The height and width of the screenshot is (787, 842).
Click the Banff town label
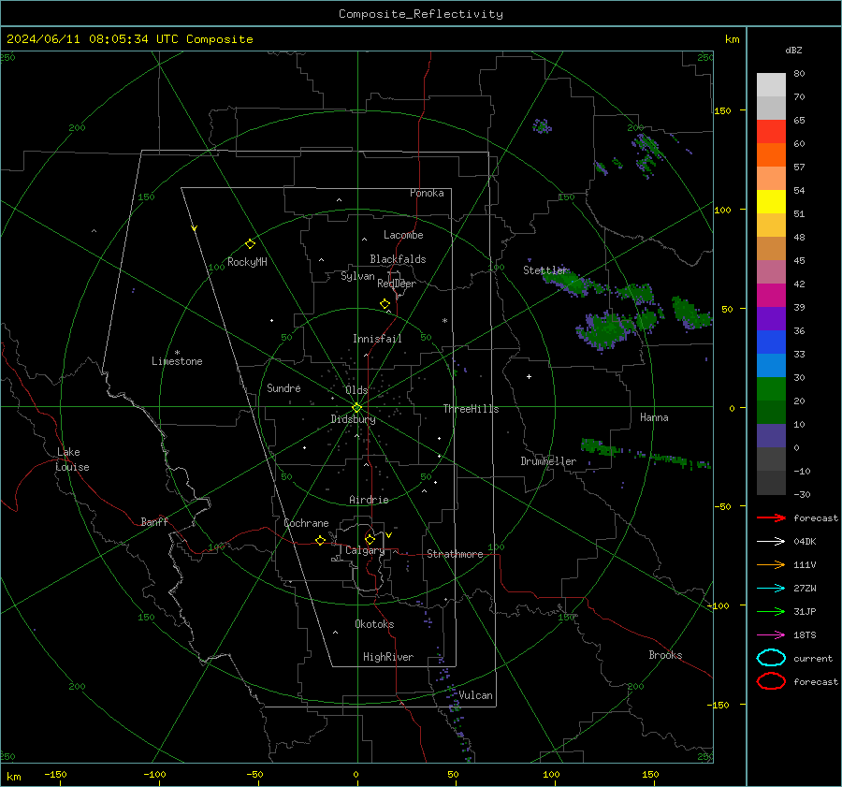(154, 522)
